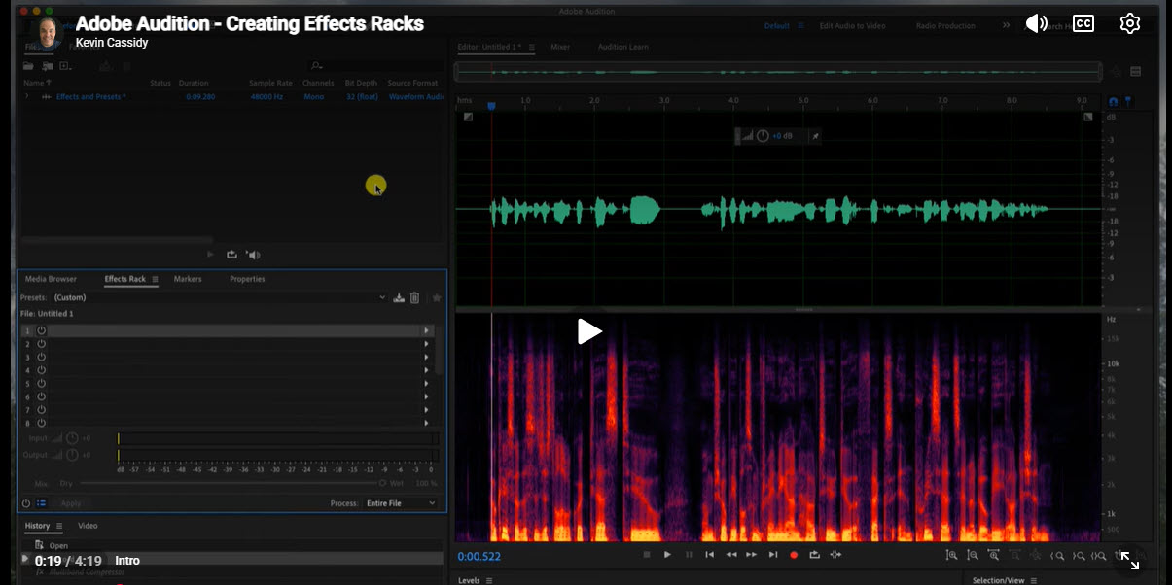Expand the effect menu arrow for slot 2

coord(426,344)
